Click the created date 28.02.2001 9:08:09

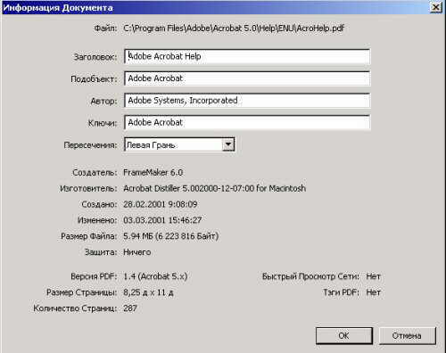pos(161,204)
